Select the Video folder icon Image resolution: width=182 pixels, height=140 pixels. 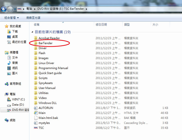click(x=36, y=98)
